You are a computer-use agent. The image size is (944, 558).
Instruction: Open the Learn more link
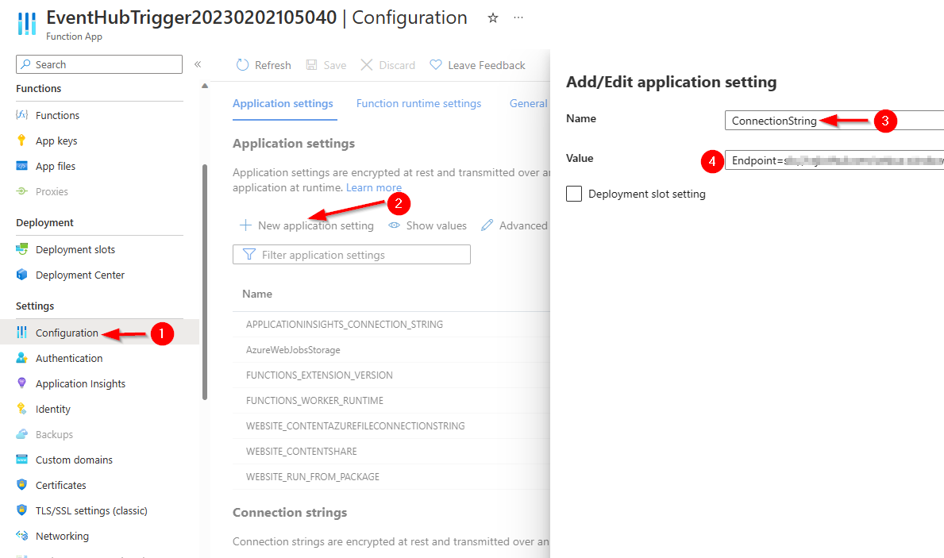(x=373, y=188)
